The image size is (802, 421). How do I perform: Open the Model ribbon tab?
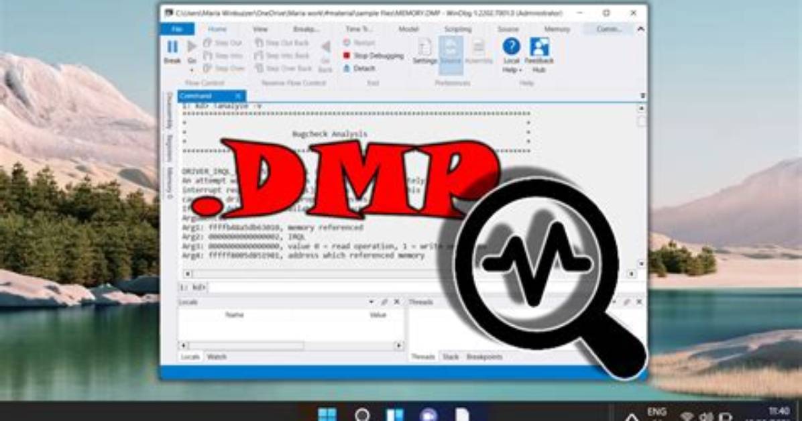(x=408, y=29)
